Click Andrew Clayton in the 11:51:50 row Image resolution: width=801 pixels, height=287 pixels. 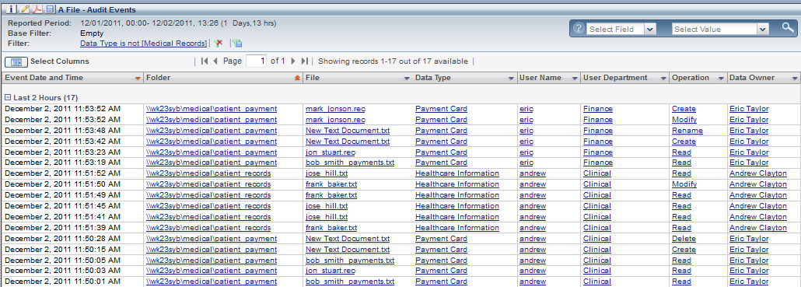click(x=758, y=184)
